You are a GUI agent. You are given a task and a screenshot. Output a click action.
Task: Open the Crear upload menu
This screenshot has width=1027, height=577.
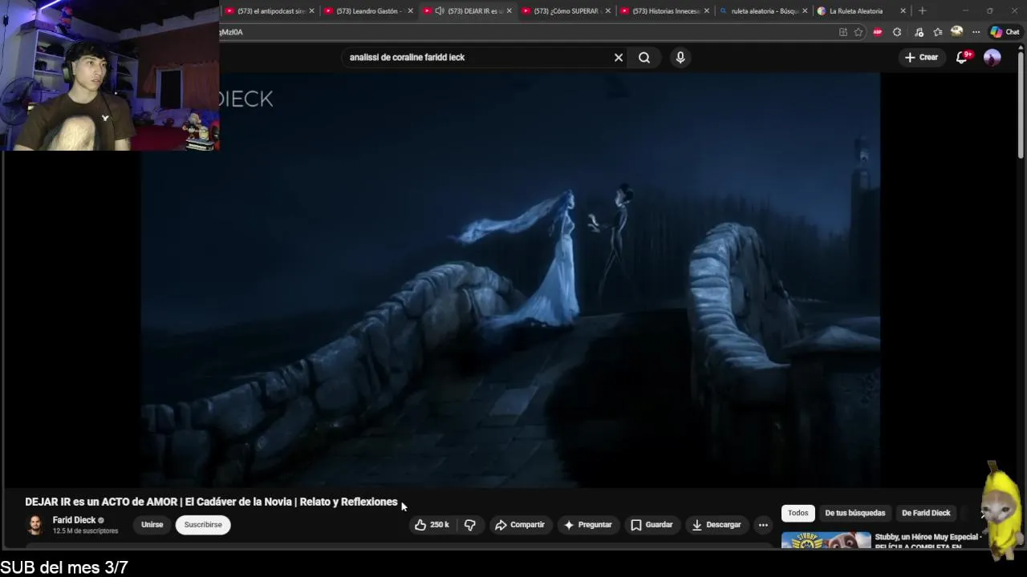tap(921, 58)
